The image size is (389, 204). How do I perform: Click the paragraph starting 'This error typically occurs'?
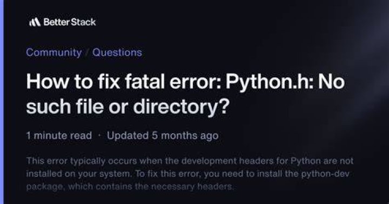point(190,174)
